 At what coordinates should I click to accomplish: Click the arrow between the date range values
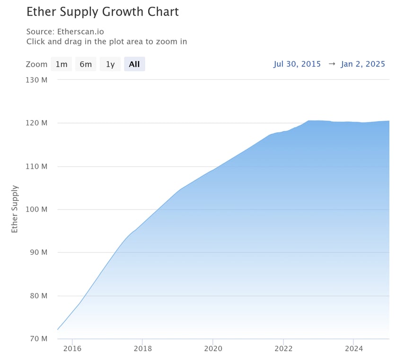pos(331,63)
